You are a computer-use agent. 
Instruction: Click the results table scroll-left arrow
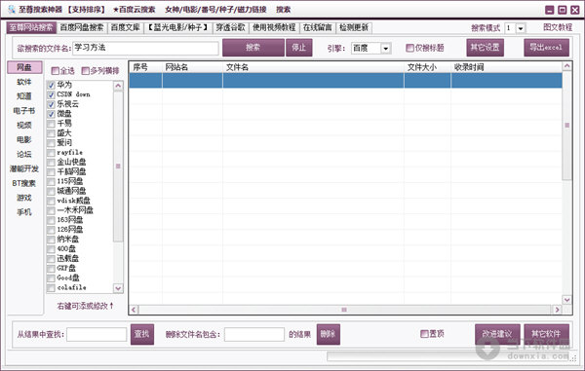tap(134, 310)
